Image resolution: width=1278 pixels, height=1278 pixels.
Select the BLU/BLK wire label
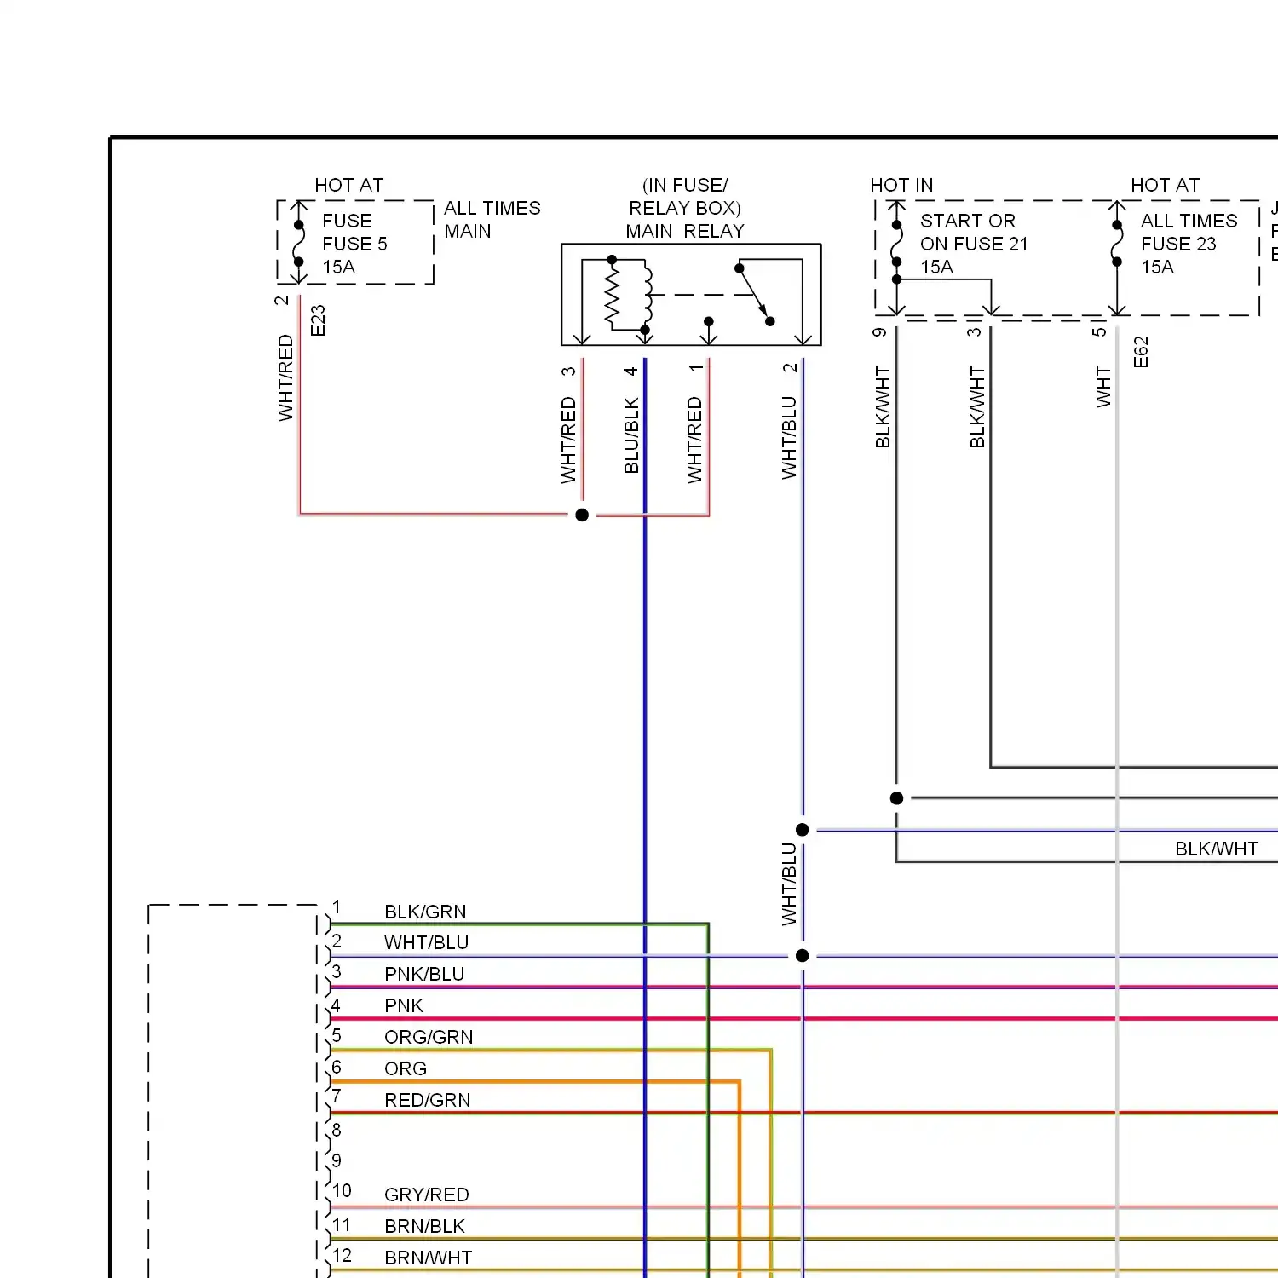[630, 435]
